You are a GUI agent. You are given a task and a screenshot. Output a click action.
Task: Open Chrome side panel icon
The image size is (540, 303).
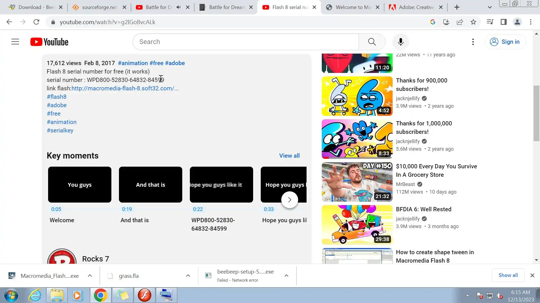(503, 22)
